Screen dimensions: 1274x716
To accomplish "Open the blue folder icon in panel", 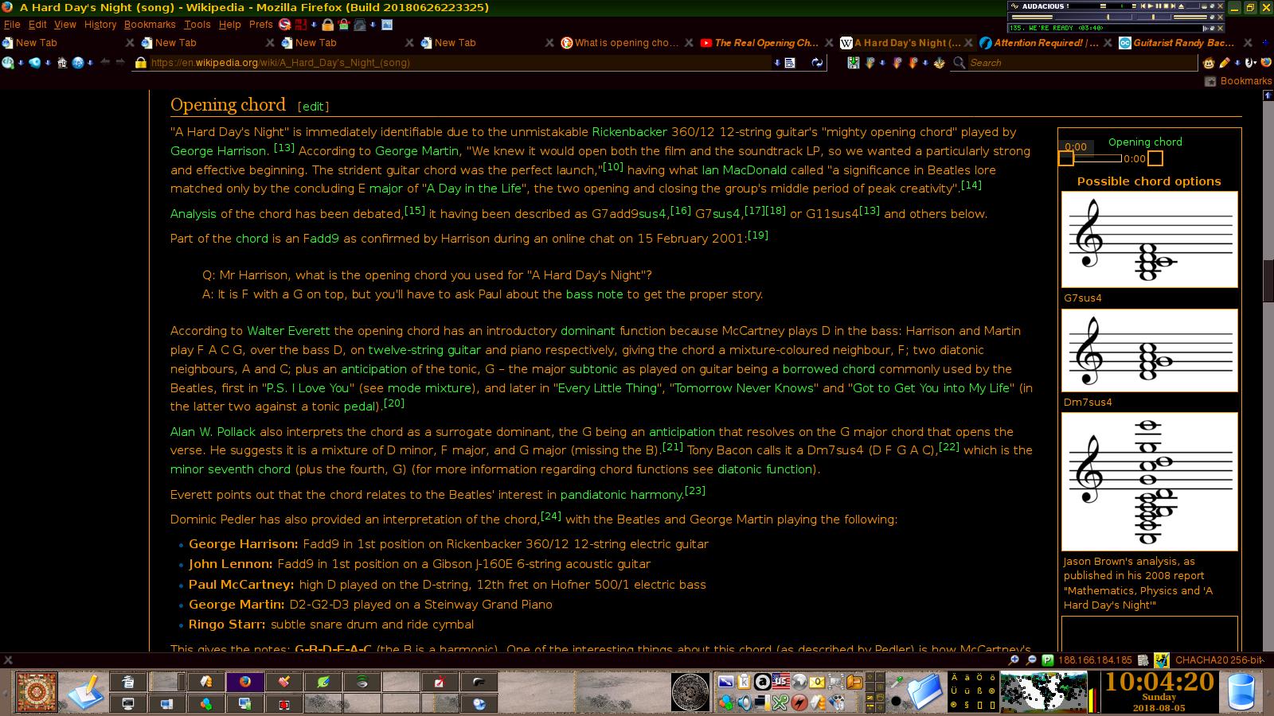I will [x=924, y=692].
